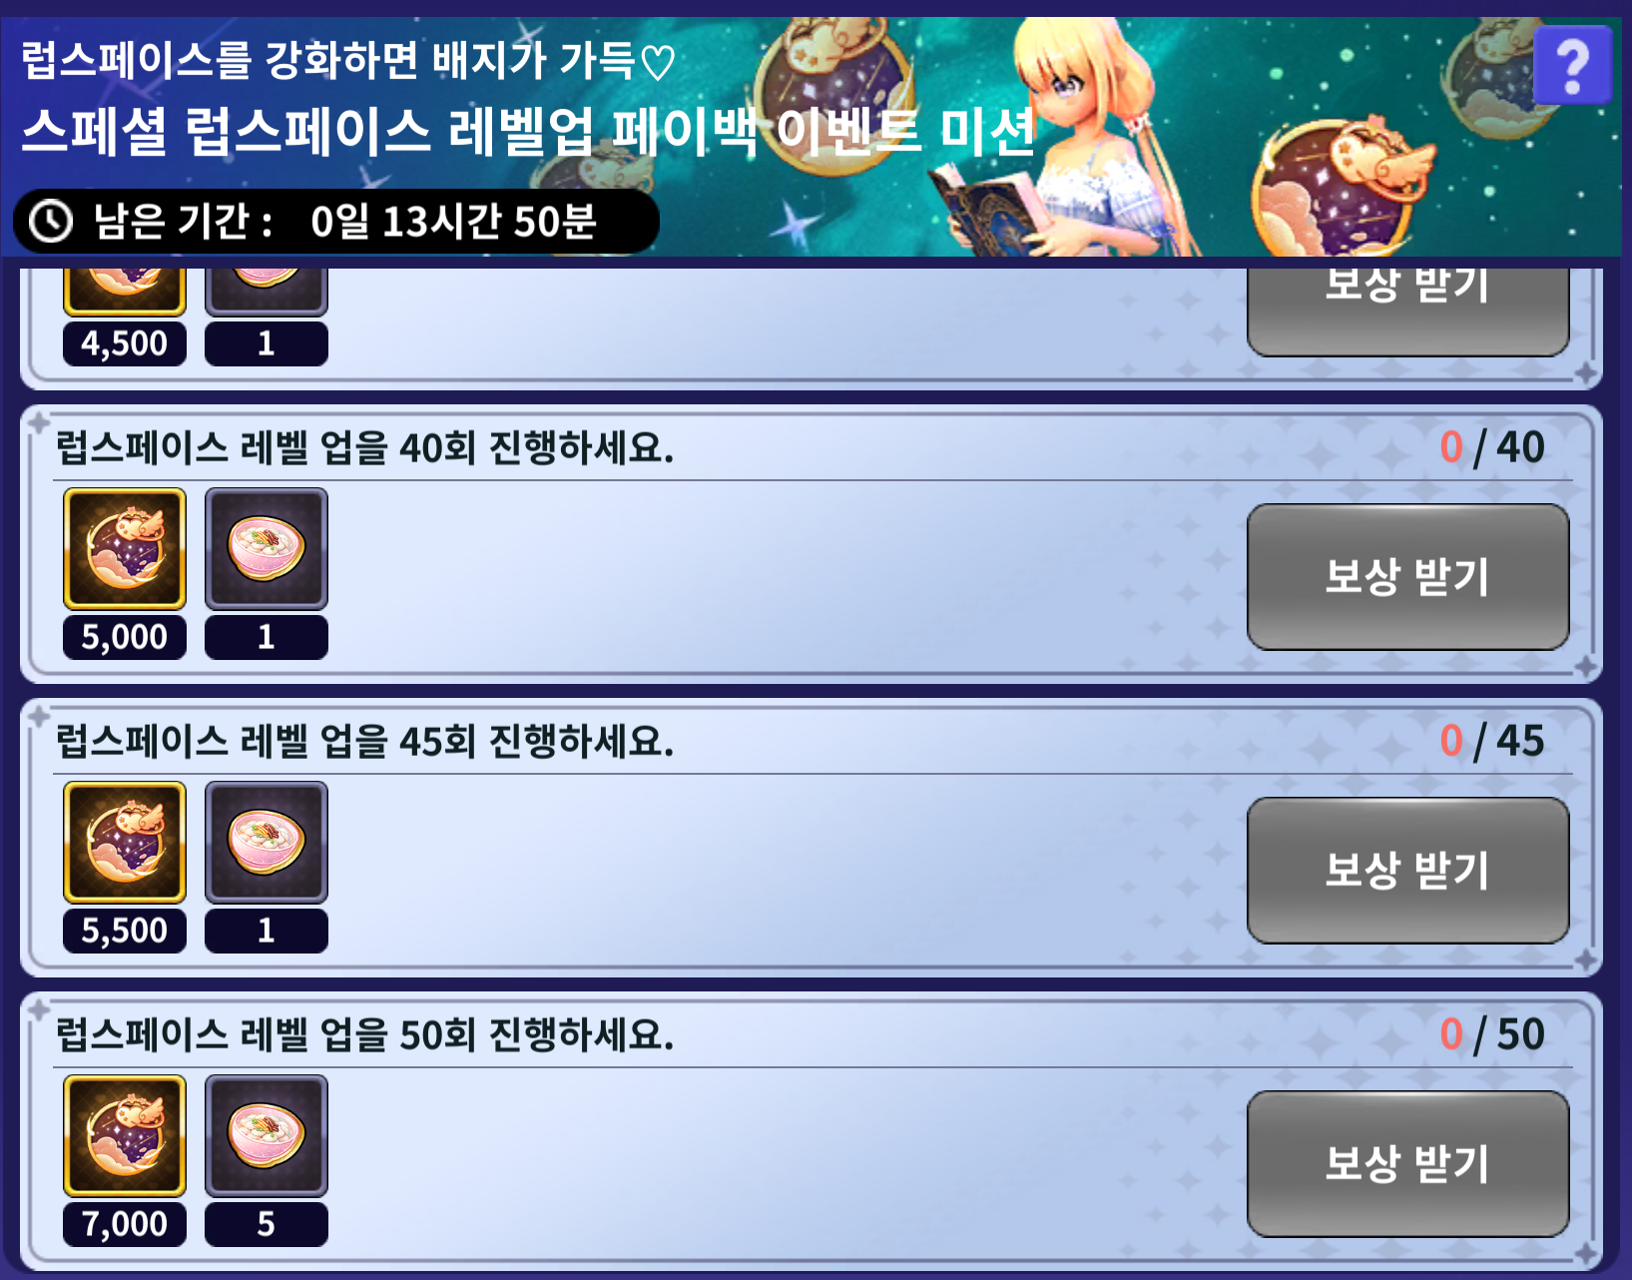The image size is (1632, 1280).
Task: Claim reward with 보상 받기 for 45회 mission
Action: [1407, 871]
